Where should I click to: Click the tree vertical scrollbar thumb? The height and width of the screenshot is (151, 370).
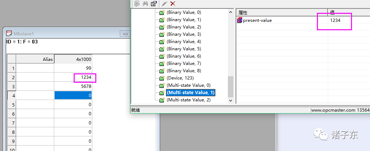[230, 87]
